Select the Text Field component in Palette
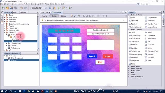This screenshot has width=165, height=93. (x=133, y=45)
